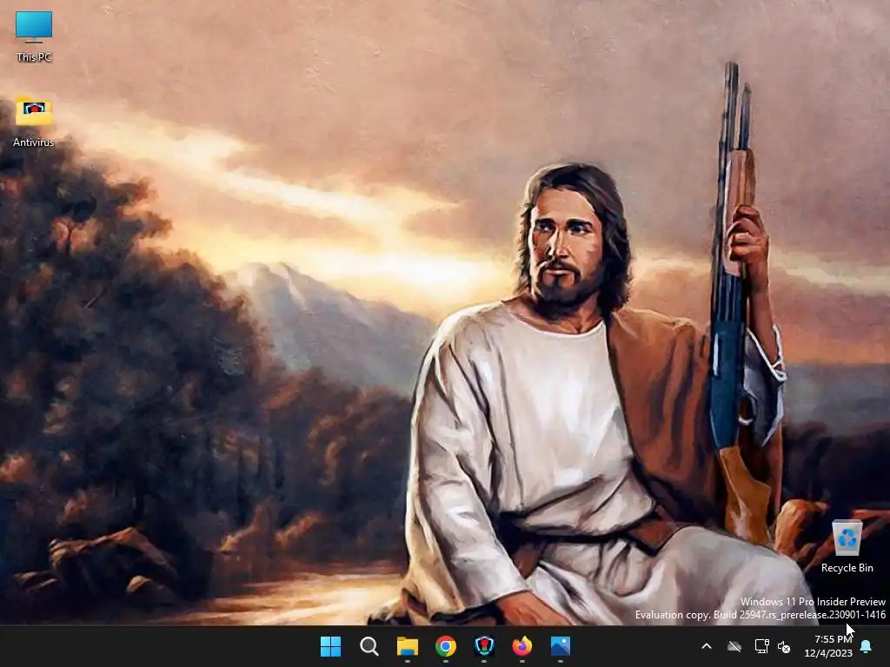Click the OneDrive cloud tray icon
890x667 pixels.
click(x=734, y=646)
